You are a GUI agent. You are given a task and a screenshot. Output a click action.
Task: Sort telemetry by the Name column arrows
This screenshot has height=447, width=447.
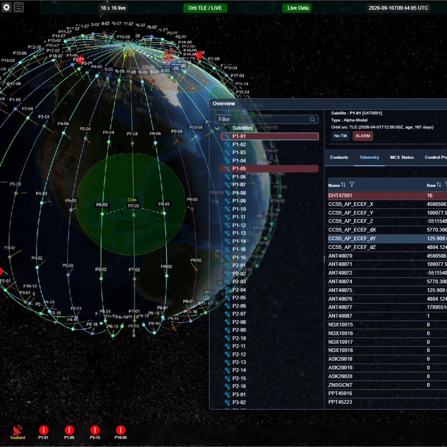tap(343, 185)
